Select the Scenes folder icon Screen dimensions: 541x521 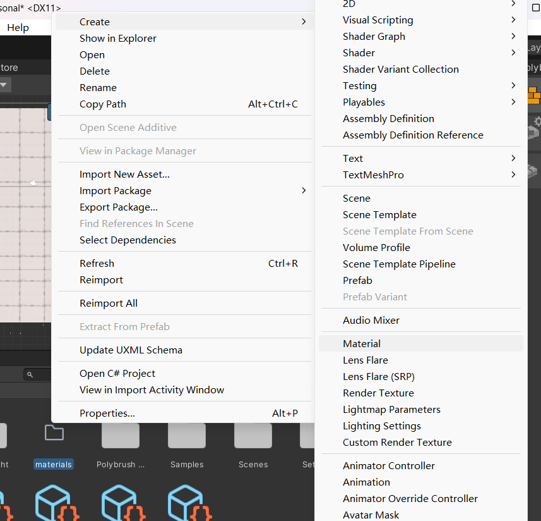(x=253, y=436)
